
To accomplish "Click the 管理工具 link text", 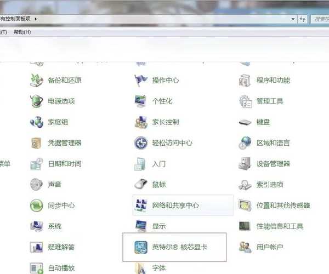I will (x=270, y=101).
